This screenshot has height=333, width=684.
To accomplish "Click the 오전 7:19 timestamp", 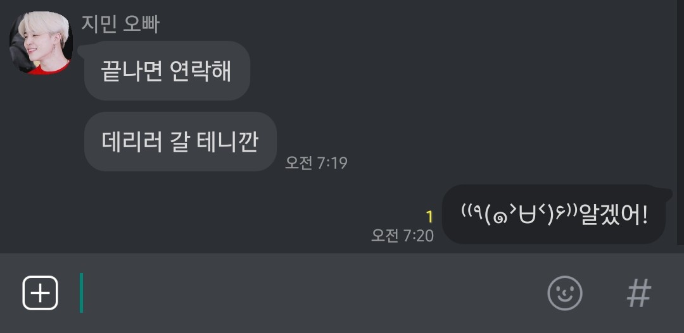I will [316, 163].
